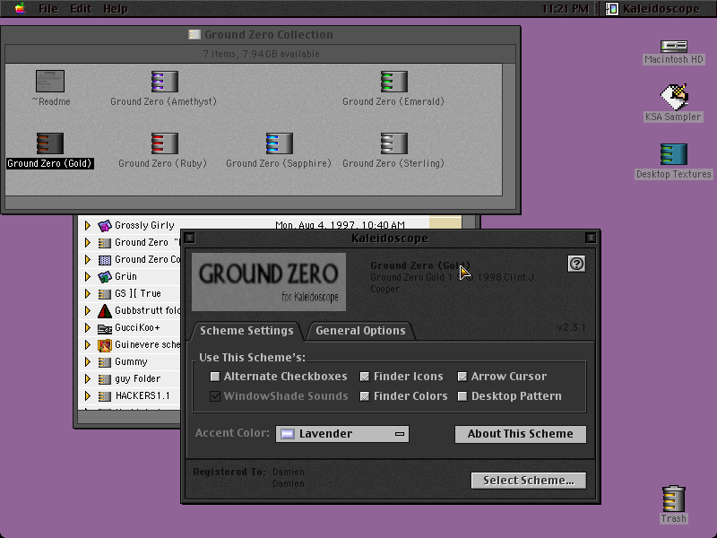This screenshot has height=538, width=717.
Task: Select the Macintosh HD drive icon
Action: 674,47
